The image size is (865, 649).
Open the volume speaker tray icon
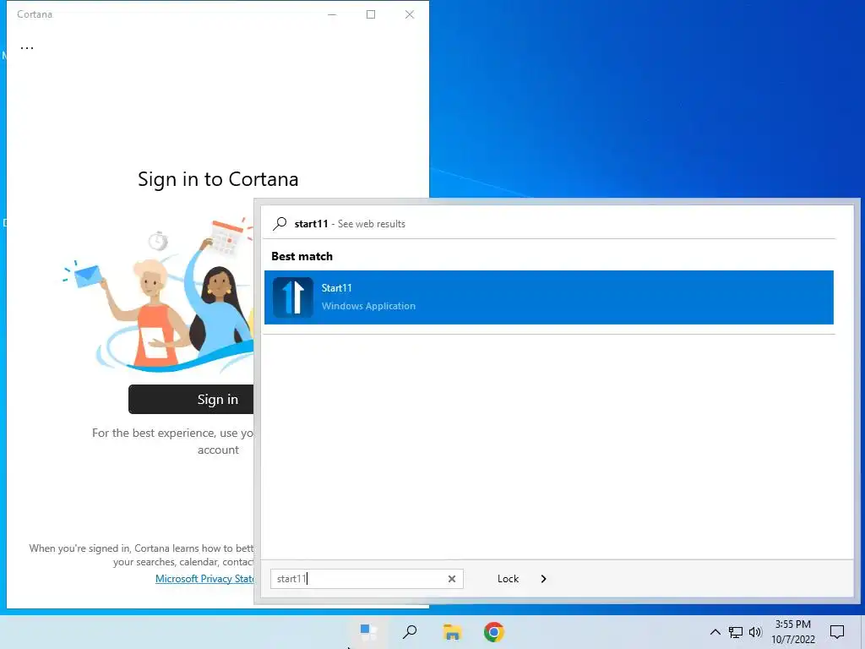click(755, 632)
